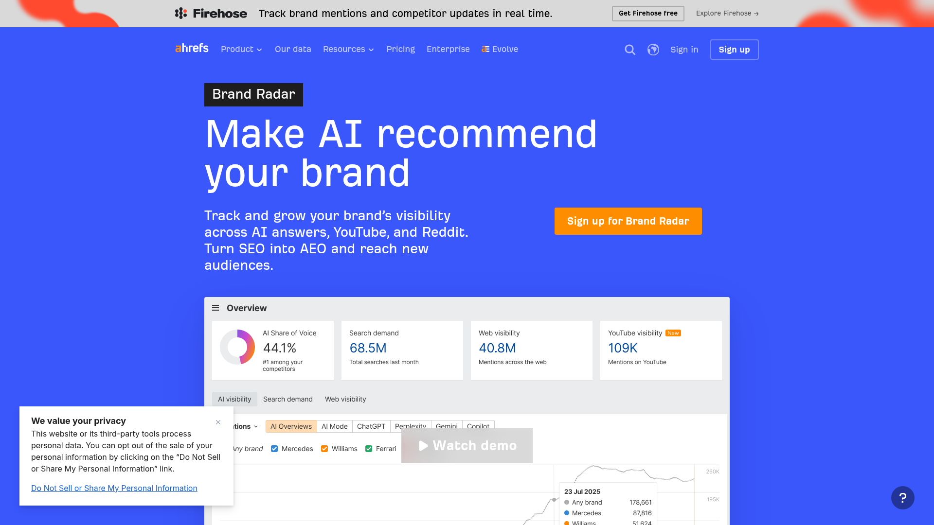
Task: Go to Our data page
Action: [x=293, y=49]
